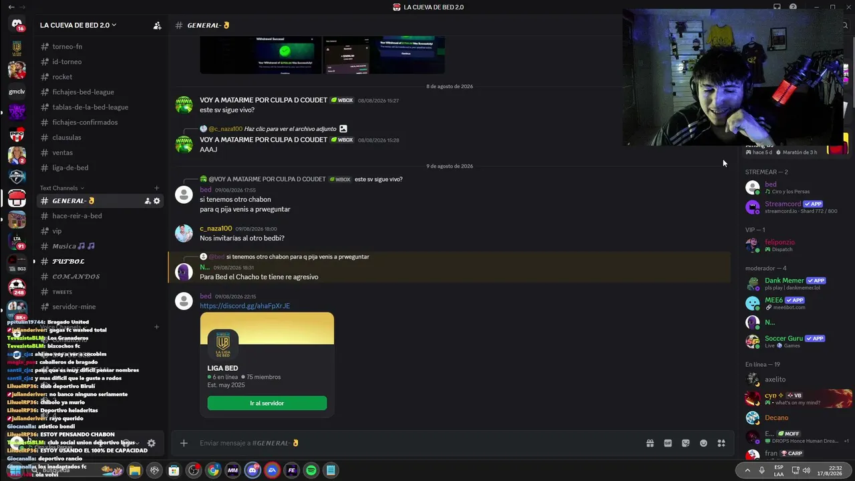Open the gmclv server in the sidebar
855x481 pixels.
point(17,92)
